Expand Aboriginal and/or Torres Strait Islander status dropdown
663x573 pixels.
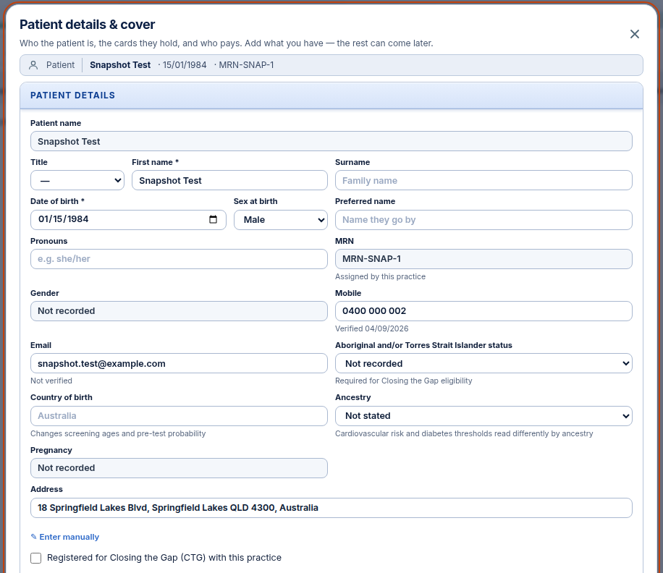pos(483,363)
